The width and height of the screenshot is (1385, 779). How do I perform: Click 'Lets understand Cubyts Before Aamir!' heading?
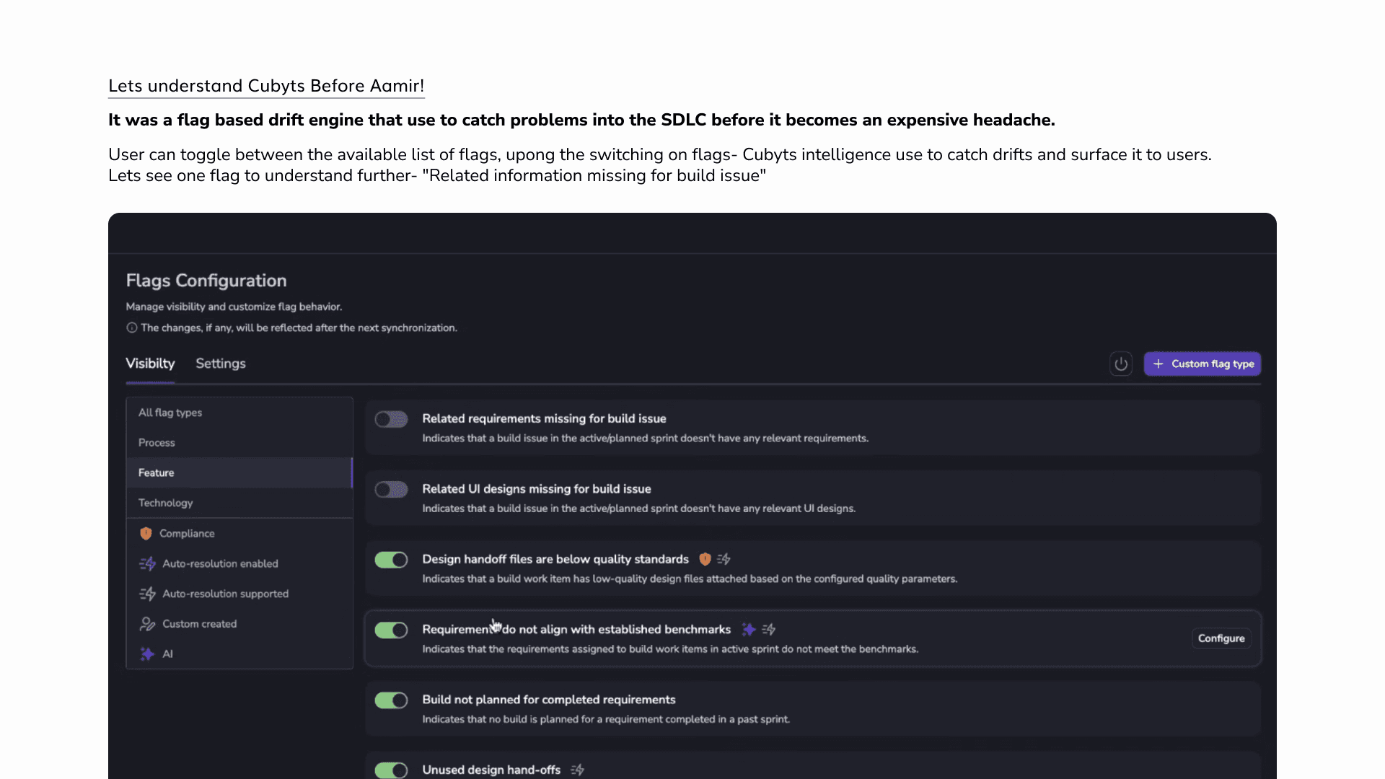pyautogui.click(x=266, y=86)
